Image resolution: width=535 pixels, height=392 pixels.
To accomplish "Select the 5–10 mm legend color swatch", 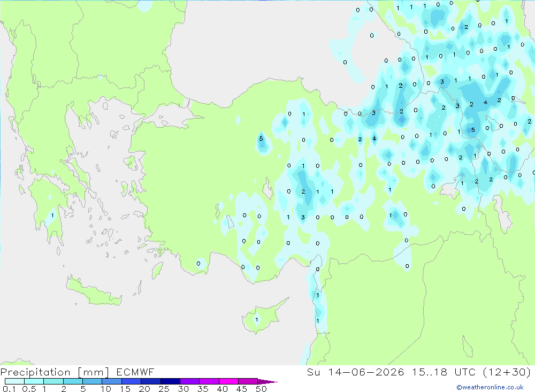I will pyautogui.click(x=92, y=381).
